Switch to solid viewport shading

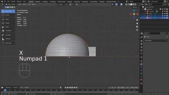[x=131, y=4]
